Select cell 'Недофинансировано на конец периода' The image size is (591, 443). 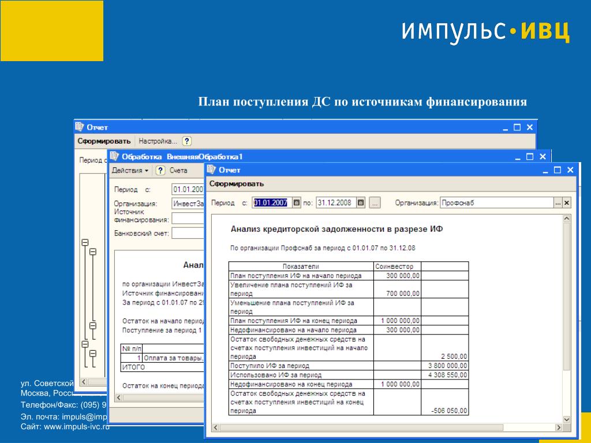301,384
